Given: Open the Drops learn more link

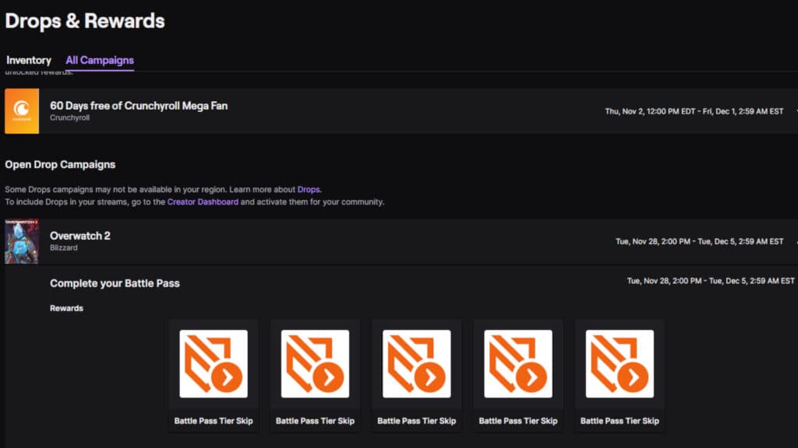Looking at the screenshot, I should point(307,189).
